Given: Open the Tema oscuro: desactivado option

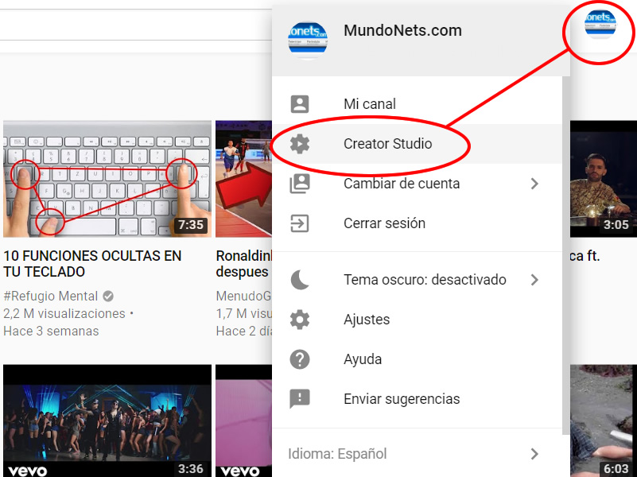Looking at the screenshot, I should pyautogui.click(x=418, y=280).
